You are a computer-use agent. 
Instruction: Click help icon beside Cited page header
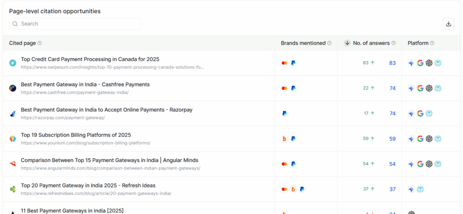(x=39, y=43)
